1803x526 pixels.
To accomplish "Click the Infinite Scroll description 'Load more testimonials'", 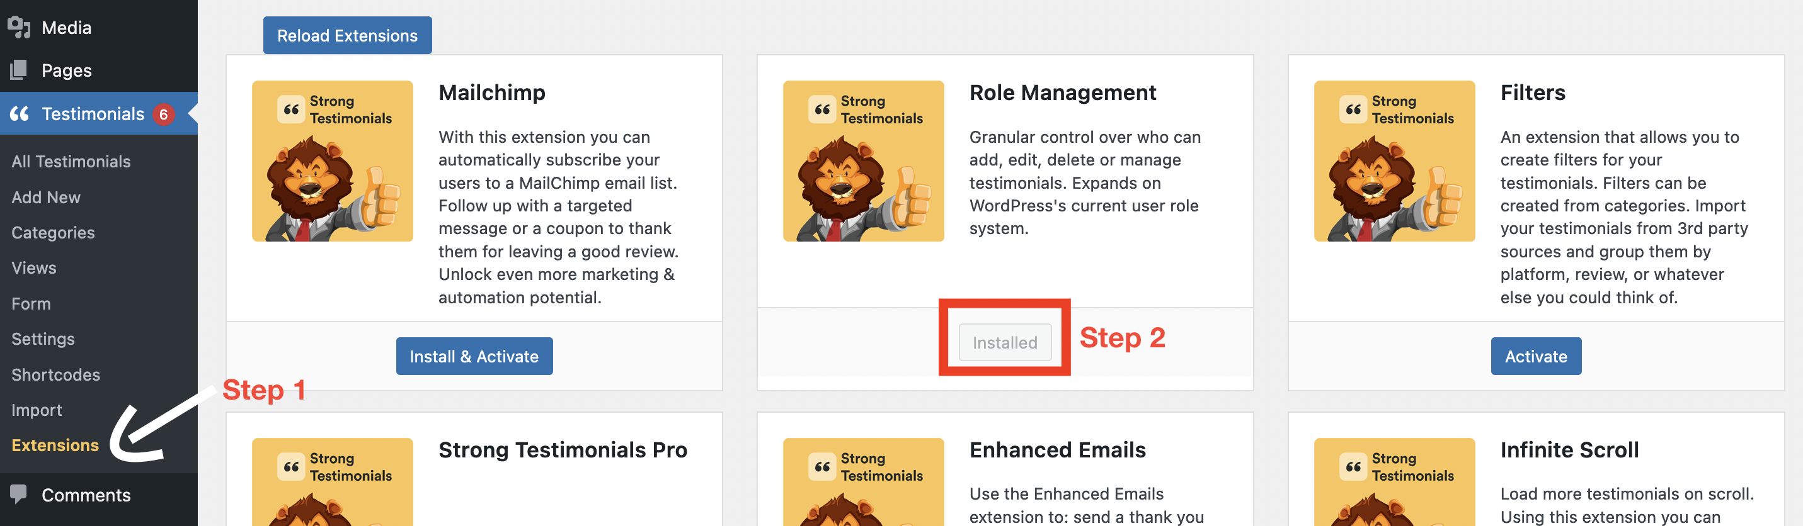I will point(1627,505).
